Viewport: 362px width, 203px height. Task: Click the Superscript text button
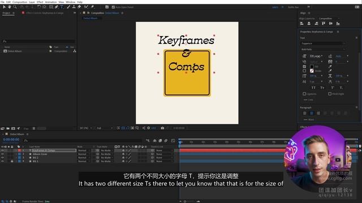[333, 88]
